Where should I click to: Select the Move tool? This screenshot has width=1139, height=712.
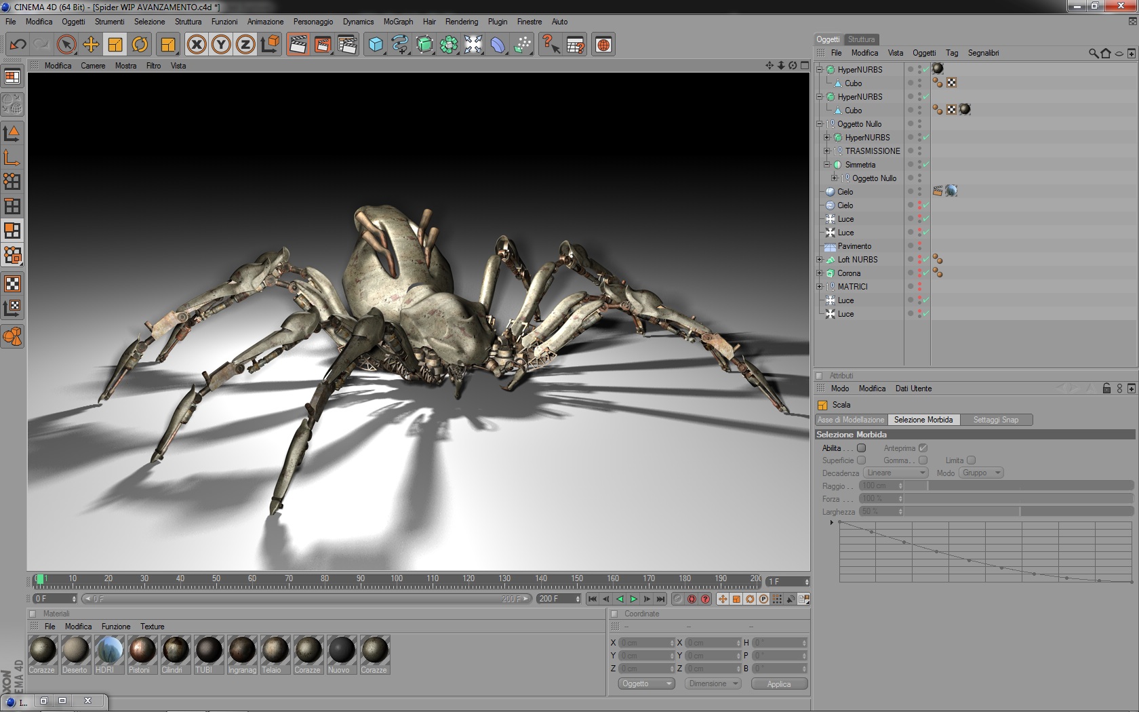click(x=91, y=45)
